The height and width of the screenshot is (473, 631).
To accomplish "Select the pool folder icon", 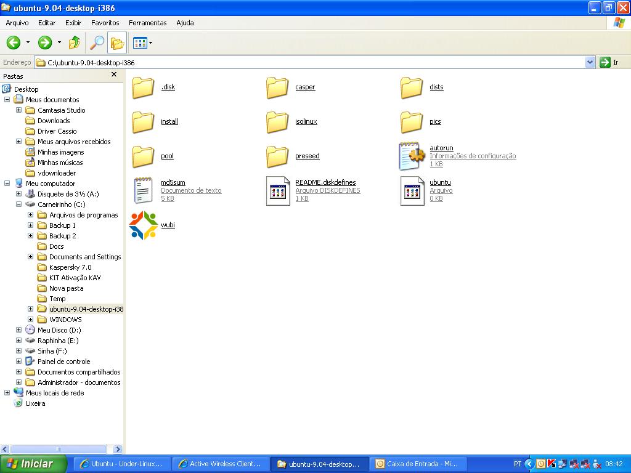I will (143, 157).
